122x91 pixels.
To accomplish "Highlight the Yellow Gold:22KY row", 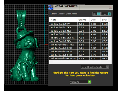I will pyautogui.click(x=79, y=41).
